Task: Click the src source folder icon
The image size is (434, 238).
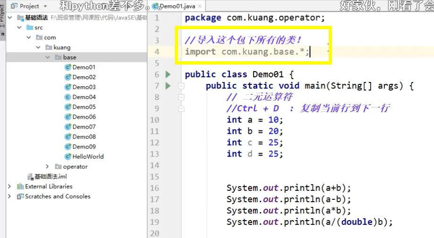Action: [x=30, y=27]
